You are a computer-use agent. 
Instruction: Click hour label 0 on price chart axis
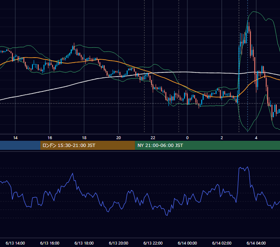click(187, 138)
